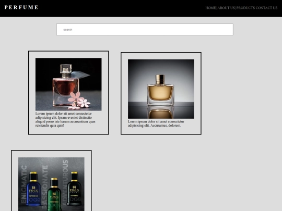282x211 pixels.
Task: Navigate to CONTACT US
Action: [x=266, y=8]
